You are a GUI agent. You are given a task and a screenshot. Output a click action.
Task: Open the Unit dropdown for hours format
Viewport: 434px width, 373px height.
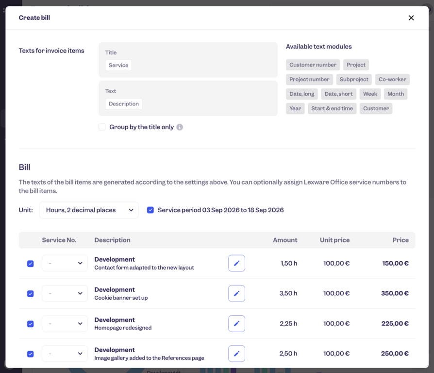(x=89, y=210)
